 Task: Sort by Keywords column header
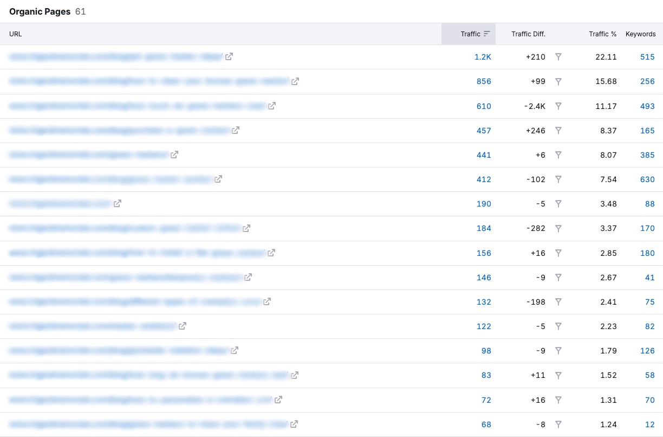click(641, 34)
